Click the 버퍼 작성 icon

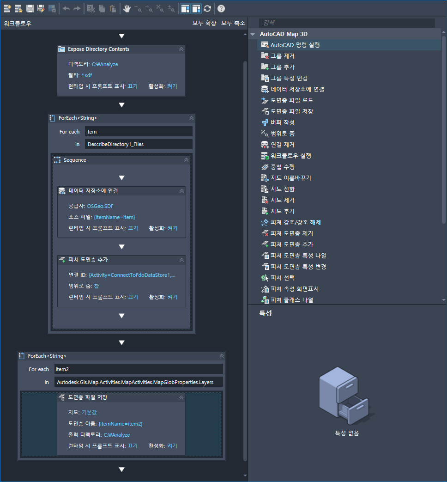pyautogui.click(x=265, y=122)
